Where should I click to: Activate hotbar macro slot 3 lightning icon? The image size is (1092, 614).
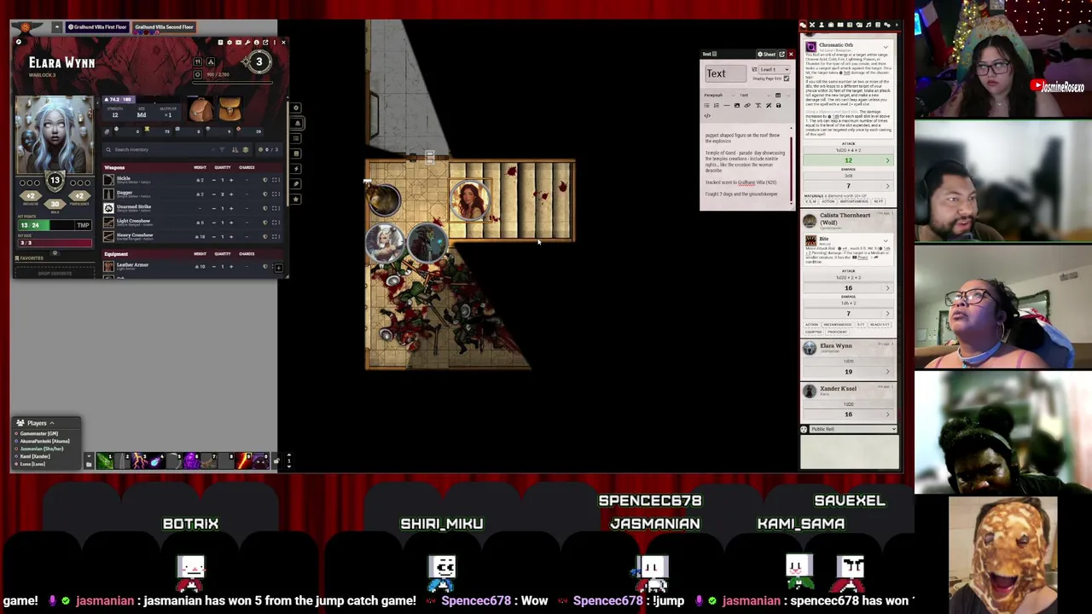click(x=139, y=461)
